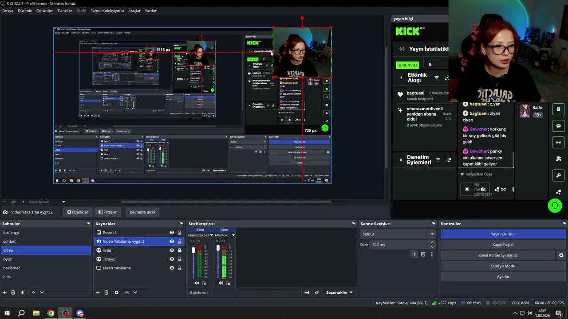Hide the livad source
Screen dimensions: 568x319
pyautogui.click(x=172, y=250)
